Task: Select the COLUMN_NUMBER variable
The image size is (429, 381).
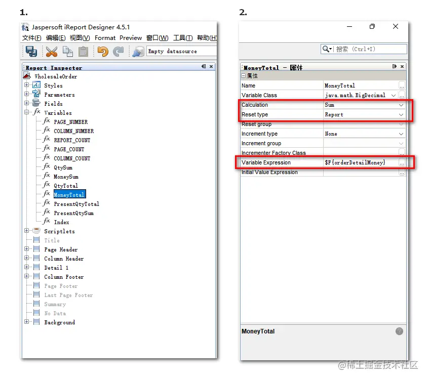Action: pos(74,131)
